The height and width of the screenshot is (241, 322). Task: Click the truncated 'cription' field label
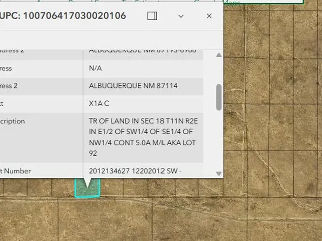[x=12, y=121]
